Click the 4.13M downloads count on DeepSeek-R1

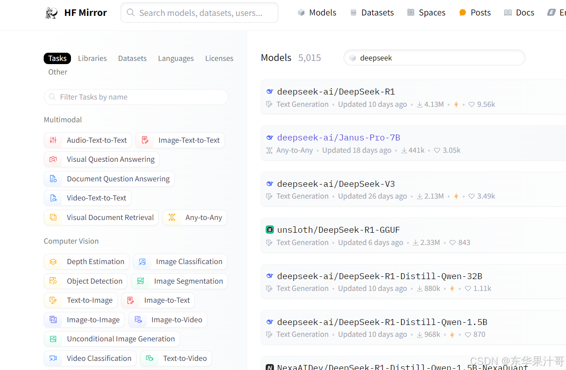click(434, 105)
